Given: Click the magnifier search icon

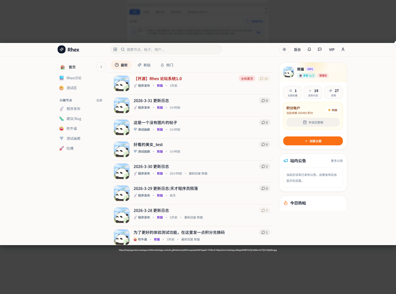Looking at the screenshot, I should pos(123,50).
